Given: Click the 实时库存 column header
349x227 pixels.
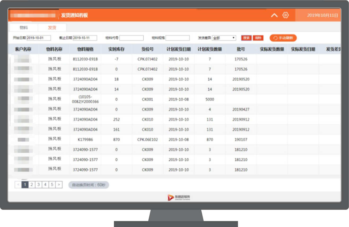Looking at the screenshot, I should [x=116, y=49].
